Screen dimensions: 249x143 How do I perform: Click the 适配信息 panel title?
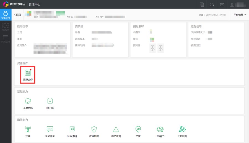(x=196, y=26)
